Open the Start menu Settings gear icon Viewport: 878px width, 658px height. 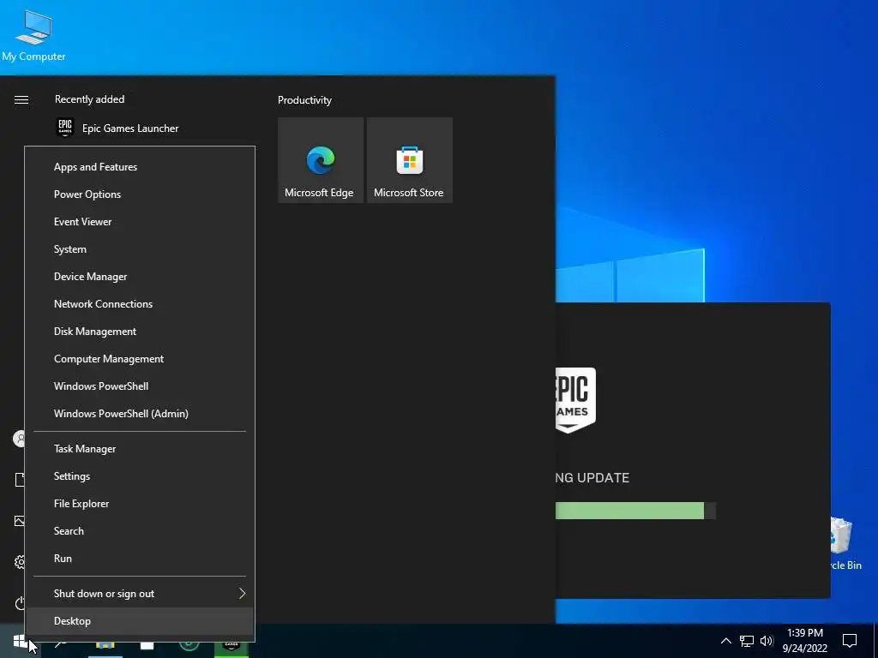(x=20, y=562)
